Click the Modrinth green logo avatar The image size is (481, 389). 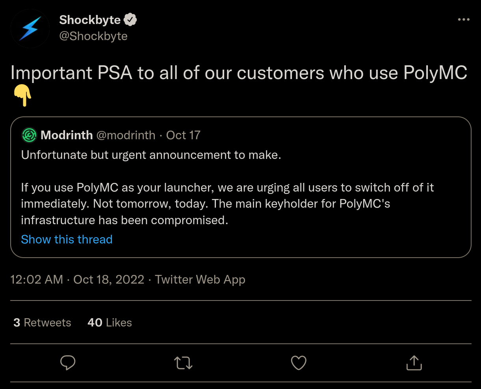[30, 135]
